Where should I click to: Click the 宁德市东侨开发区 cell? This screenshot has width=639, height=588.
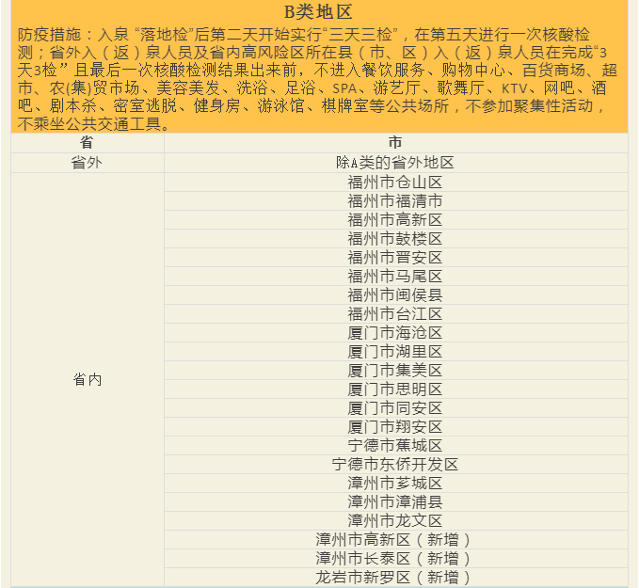tap(395, 464)
